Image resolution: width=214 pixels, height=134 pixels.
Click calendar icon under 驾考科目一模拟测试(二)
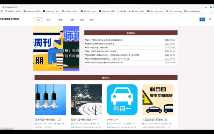(36, 124)
